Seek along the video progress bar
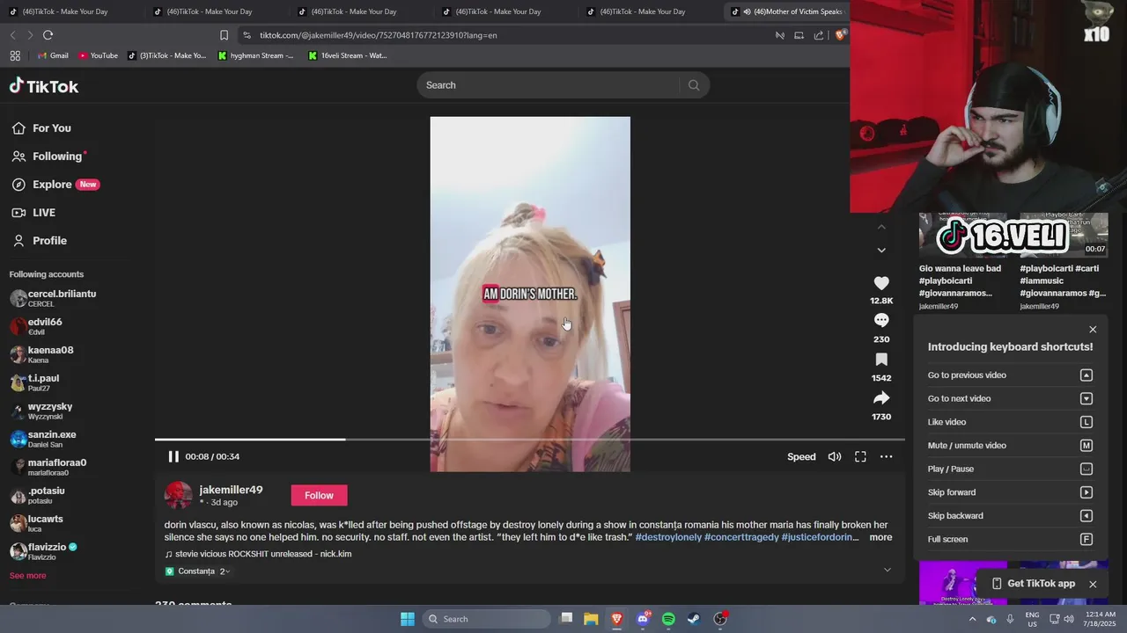1127x633 pixels. (530, 439)
